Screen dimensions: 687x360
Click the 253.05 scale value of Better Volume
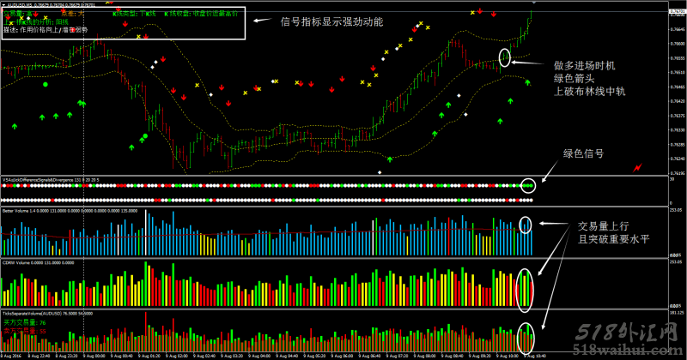(x=676, y=210)
